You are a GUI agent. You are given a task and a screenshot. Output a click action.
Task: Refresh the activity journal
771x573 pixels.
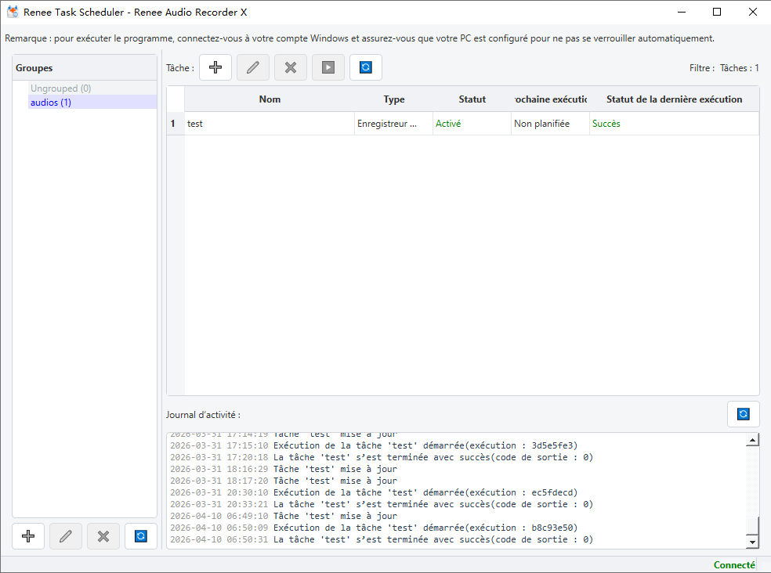point(743,414)
